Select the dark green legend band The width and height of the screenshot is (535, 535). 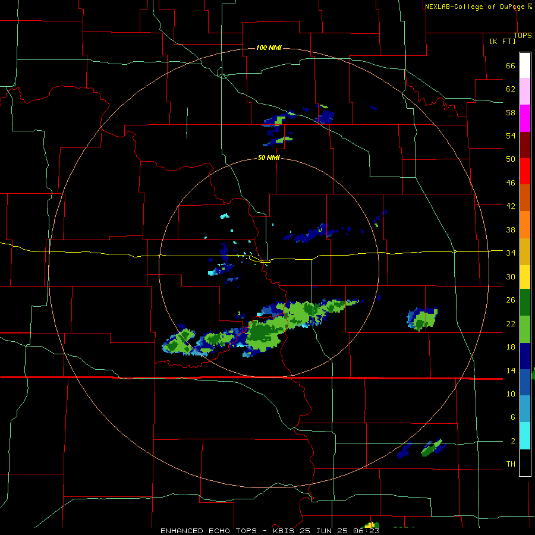(525, 303)
